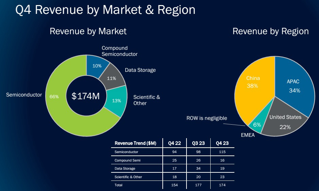Click the Revenue Trend ($M) table header
Image resolution: width=319 pixels, height=191 pixels.
(136, 143)
